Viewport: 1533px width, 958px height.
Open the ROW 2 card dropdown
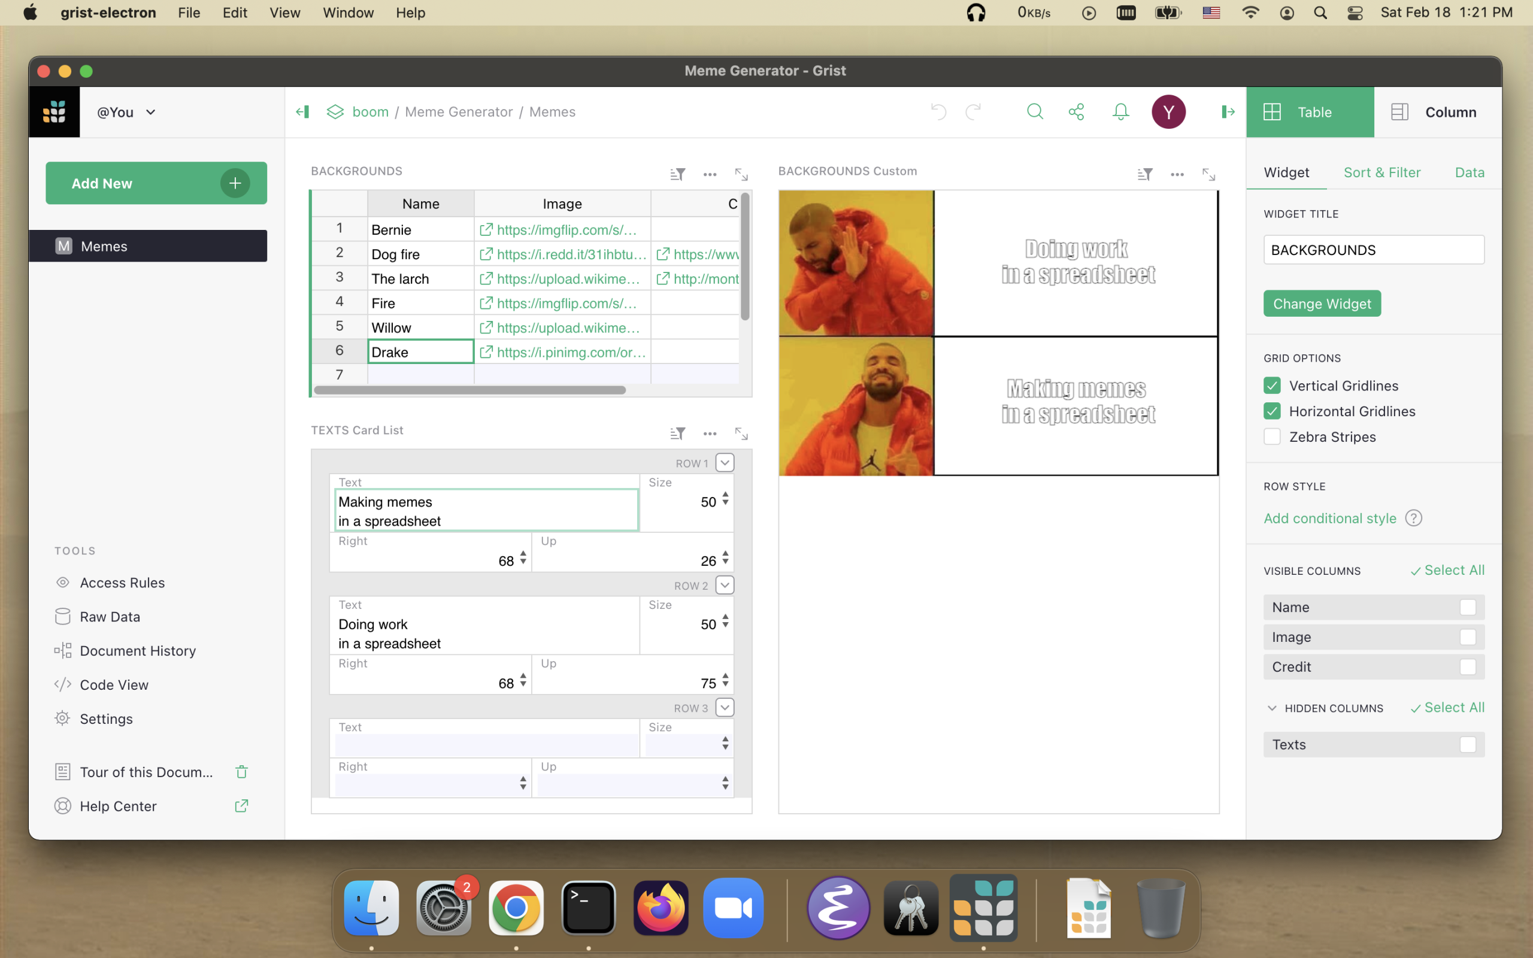pos(725,585)
